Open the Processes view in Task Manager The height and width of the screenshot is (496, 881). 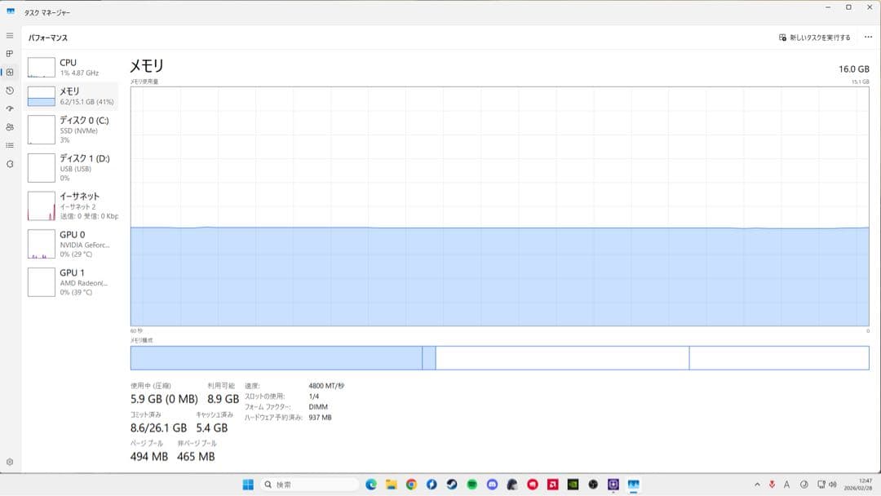9,54
